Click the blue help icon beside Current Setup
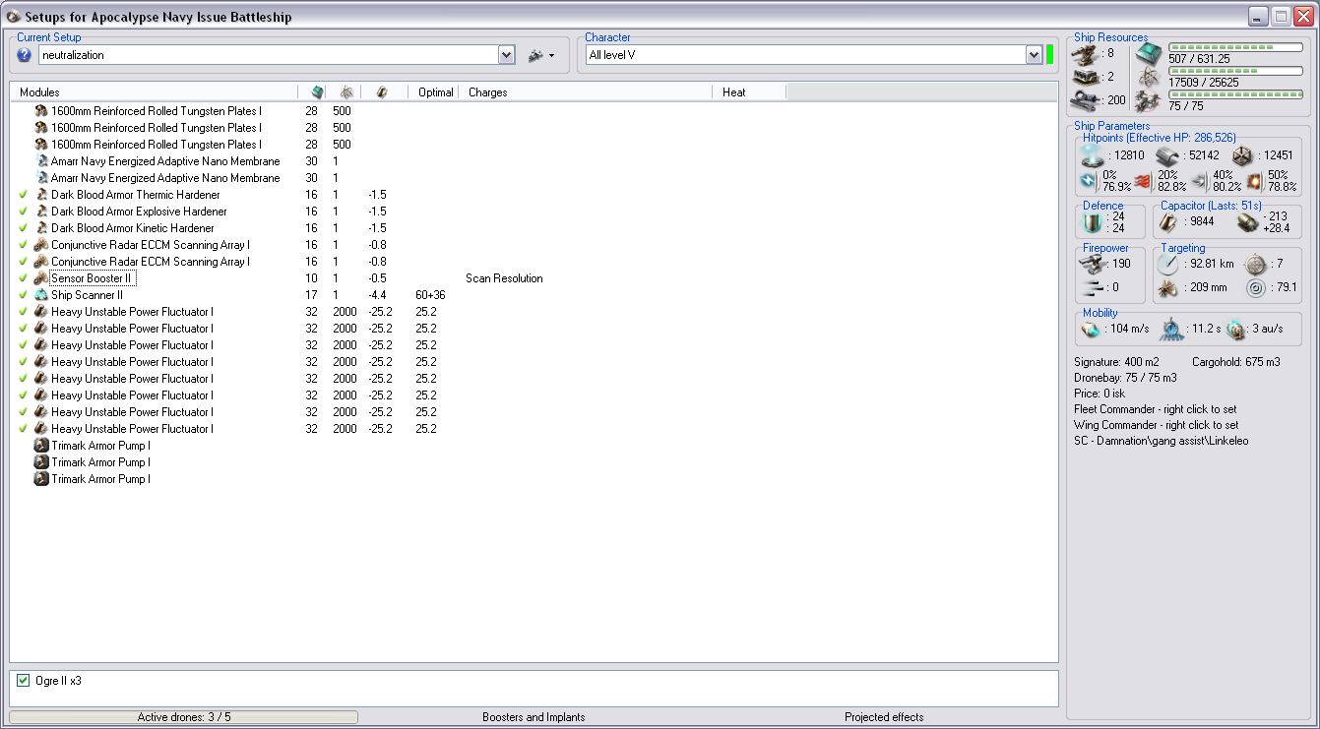The width and height of the screenshot is (1320, 729). (25, 55)
